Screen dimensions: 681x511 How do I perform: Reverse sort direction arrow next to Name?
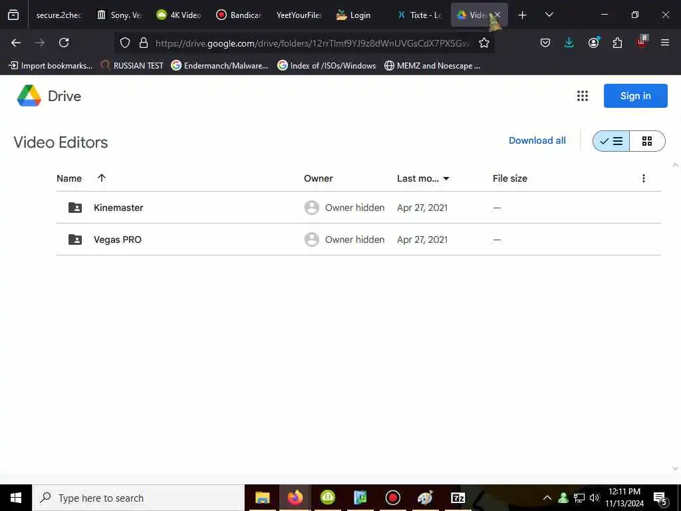tap(102, 178)
